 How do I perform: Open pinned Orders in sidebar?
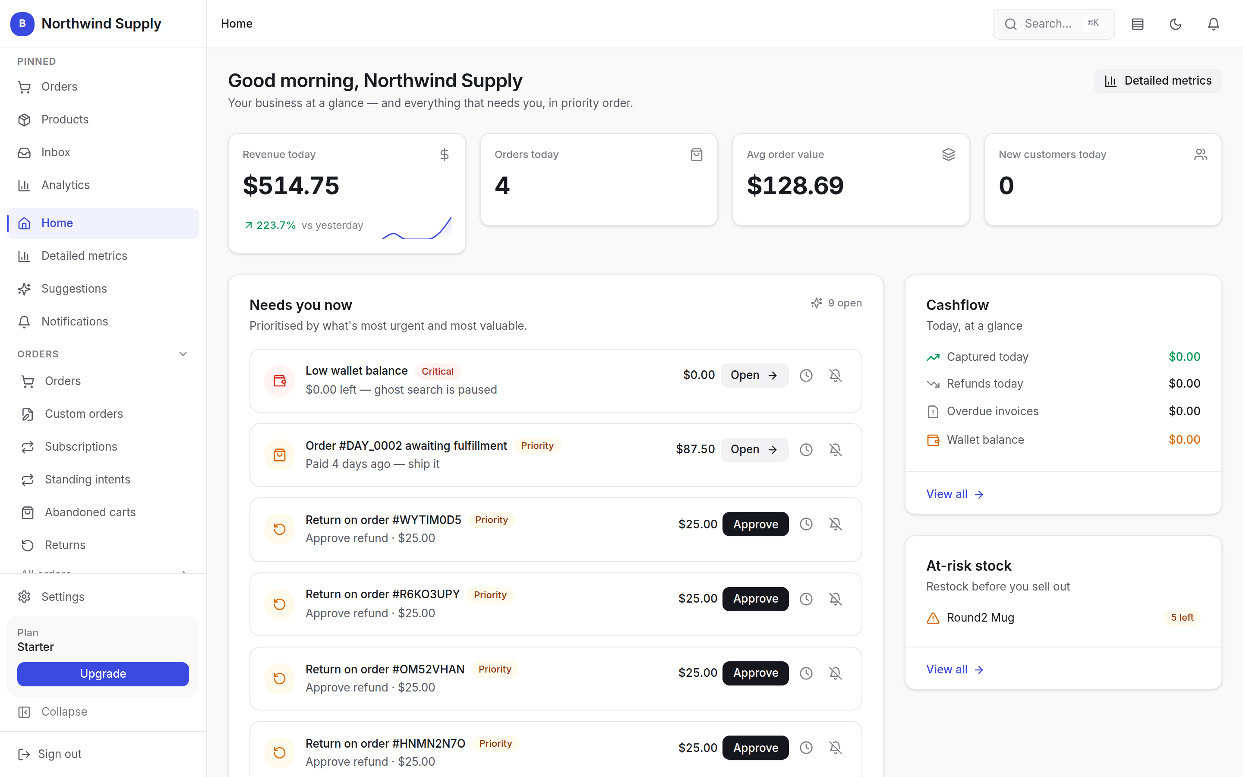pyautogui.click(x=103, y=87)
